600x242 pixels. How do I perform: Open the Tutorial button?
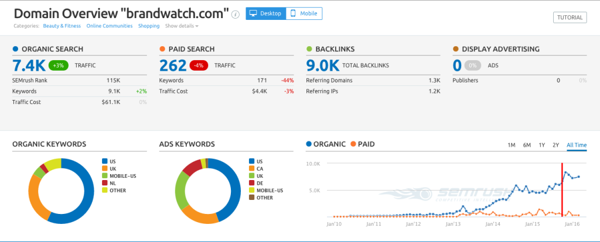coord(569,17)
